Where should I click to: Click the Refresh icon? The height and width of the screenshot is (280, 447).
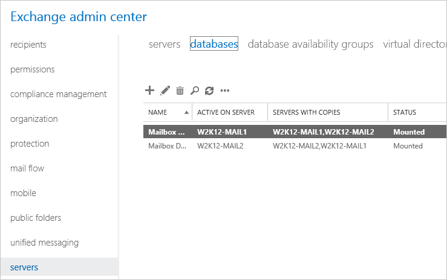click(x=209, y=91)
